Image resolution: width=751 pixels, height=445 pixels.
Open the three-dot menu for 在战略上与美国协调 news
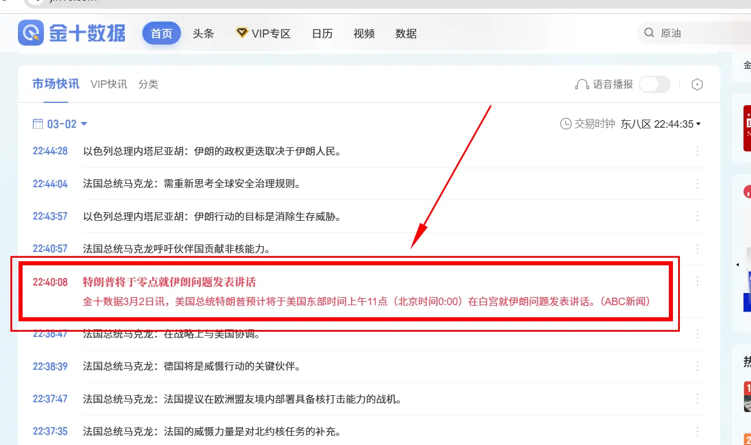(697, 334)
